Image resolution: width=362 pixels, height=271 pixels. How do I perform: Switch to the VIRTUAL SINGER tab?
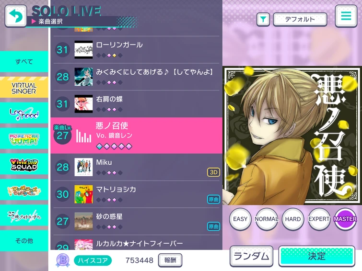pos(24,88)
